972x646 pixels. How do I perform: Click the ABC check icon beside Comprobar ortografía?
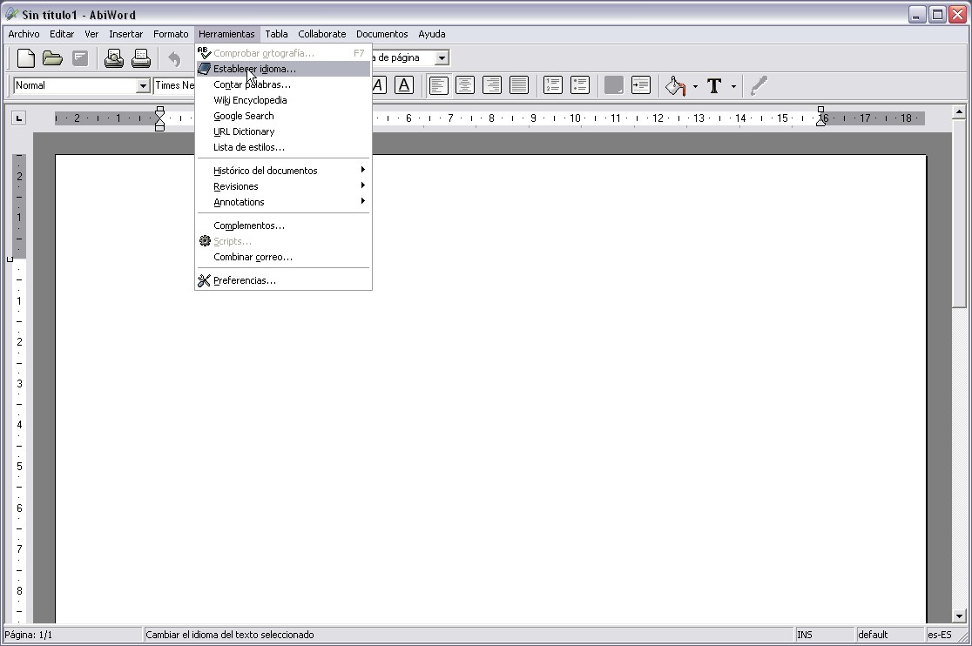204,52
